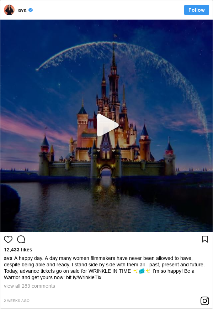The width and height of the screenshot is (213, 313).
Task: Click the castle gate archway in the video
Action: 106,171
